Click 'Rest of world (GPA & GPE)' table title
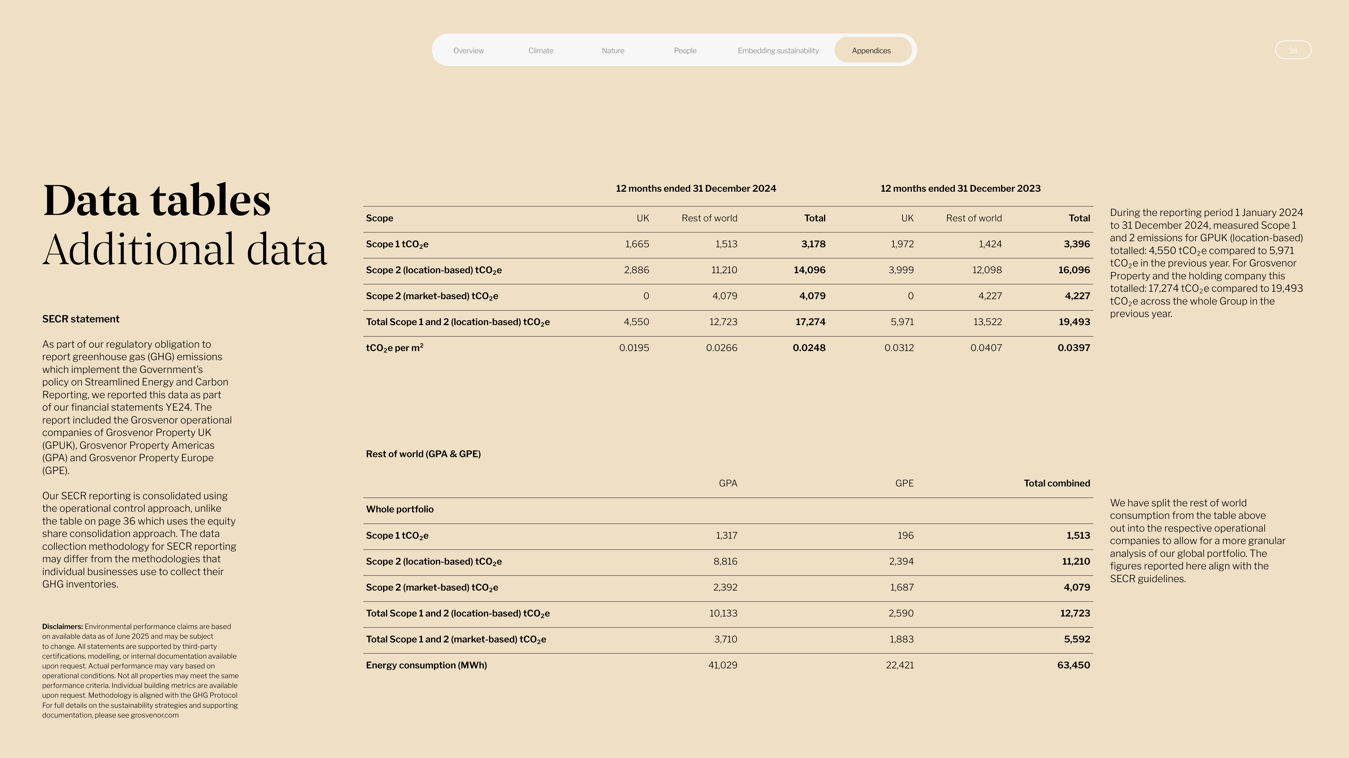1349x758 pixels. click(423, 454)
